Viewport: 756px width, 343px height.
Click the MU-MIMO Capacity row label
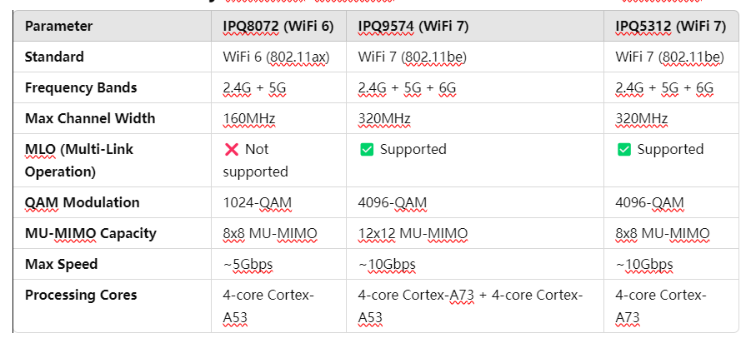pyautogui.click(x=90, y=234)
